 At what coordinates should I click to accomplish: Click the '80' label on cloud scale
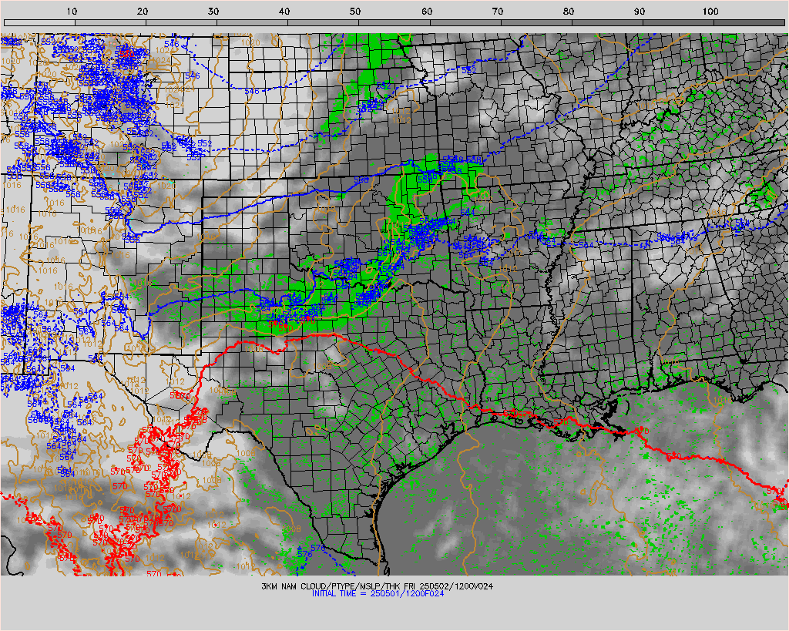pos(569,12)
